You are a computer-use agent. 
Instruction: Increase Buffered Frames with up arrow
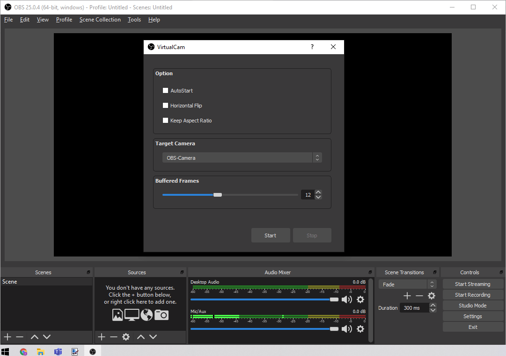pos(318,192)
